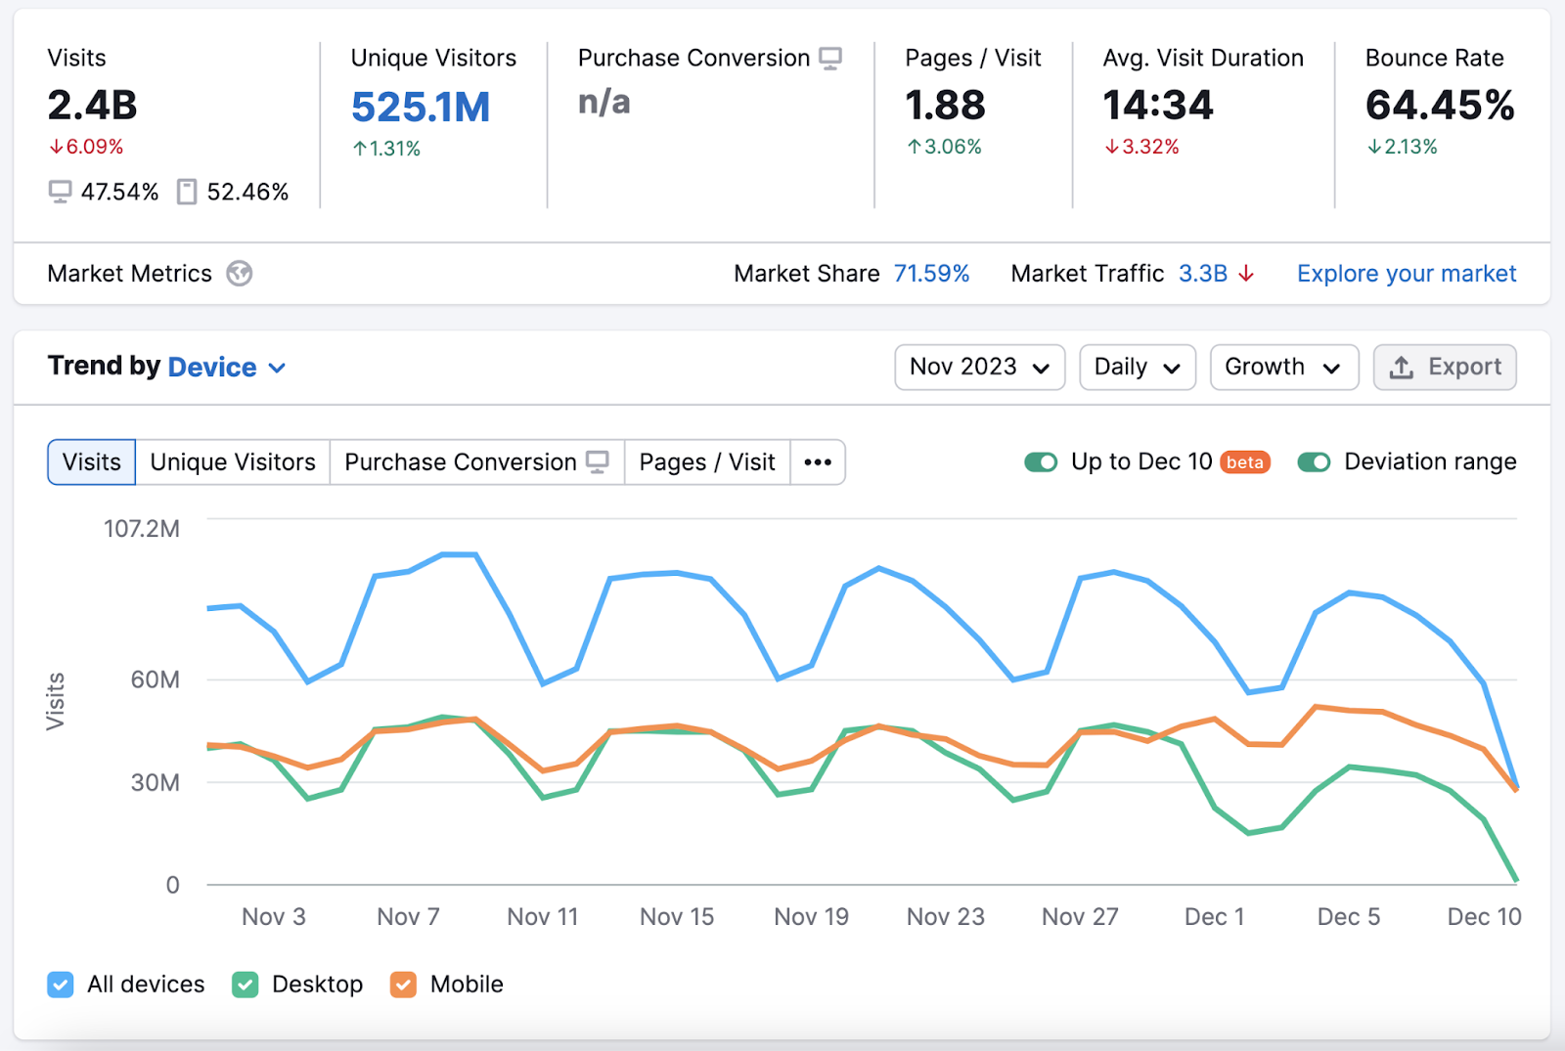Image resolution: width=1565 pixels, height=1051 pixels.
Task: Click the 71.59% Market Share link
Action: 931,274
